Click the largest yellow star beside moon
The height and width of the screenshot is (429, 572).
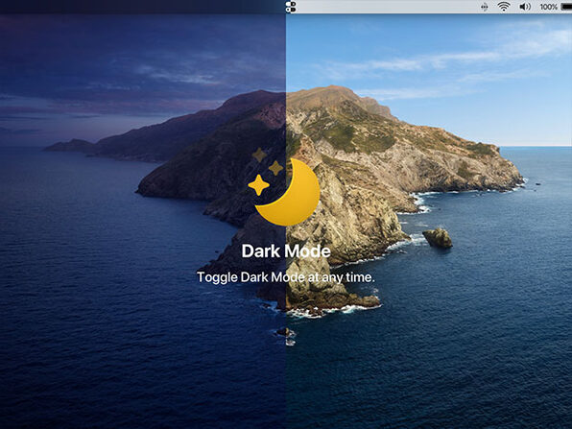[x=258, y=185]
